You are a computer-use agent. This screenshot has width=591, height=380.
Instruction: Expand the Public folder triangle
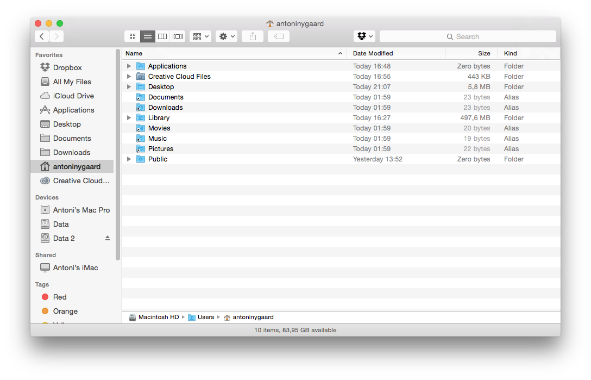[129, 159]
